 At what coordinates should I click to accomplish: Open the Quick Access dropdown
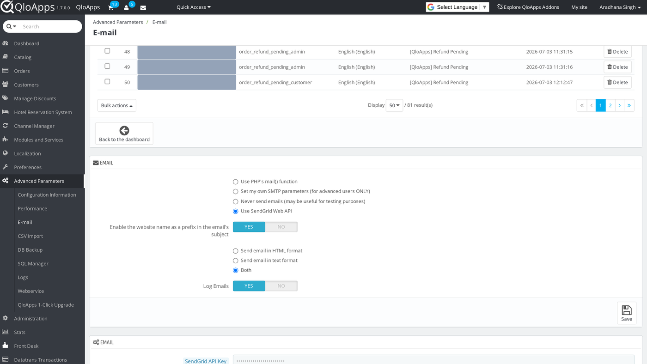[x=194, y=7]
